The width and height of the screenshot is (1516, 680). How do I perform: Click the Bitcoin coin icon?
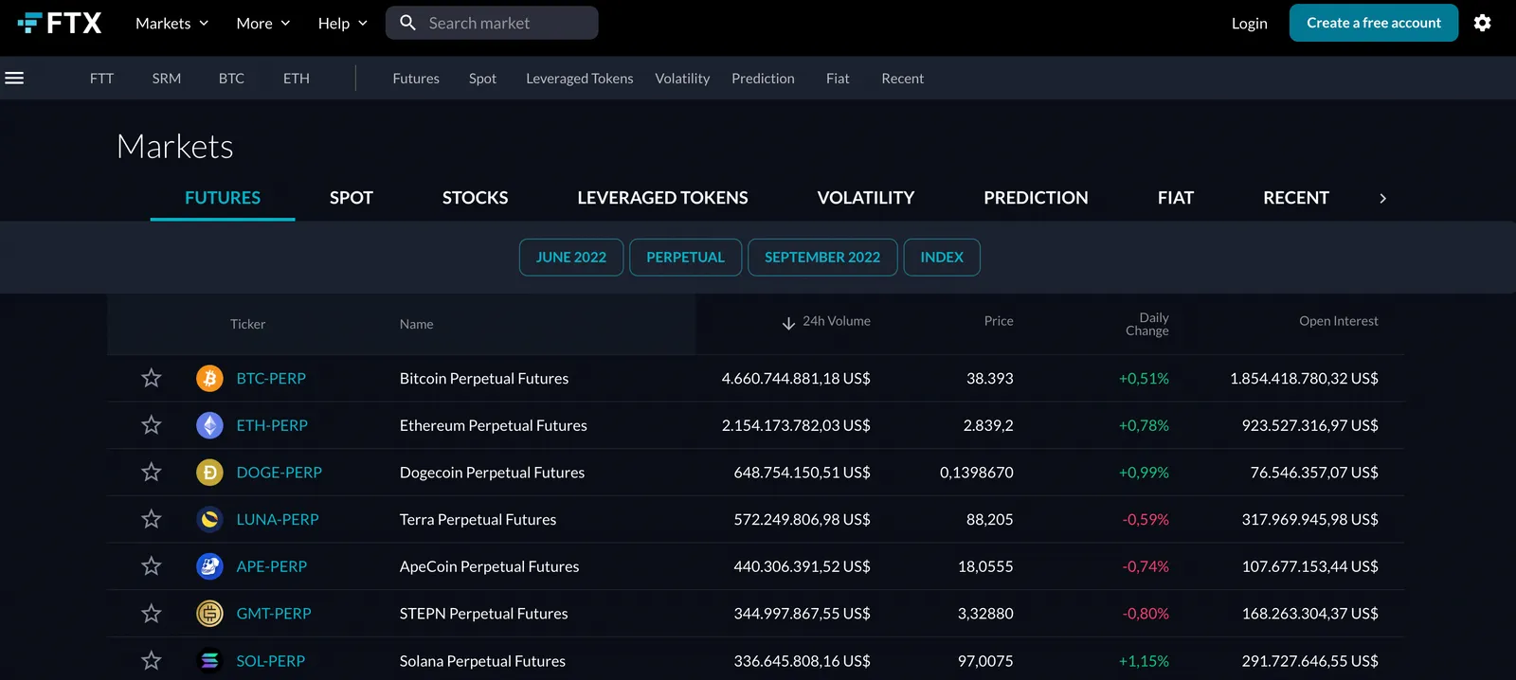[209, 378]
